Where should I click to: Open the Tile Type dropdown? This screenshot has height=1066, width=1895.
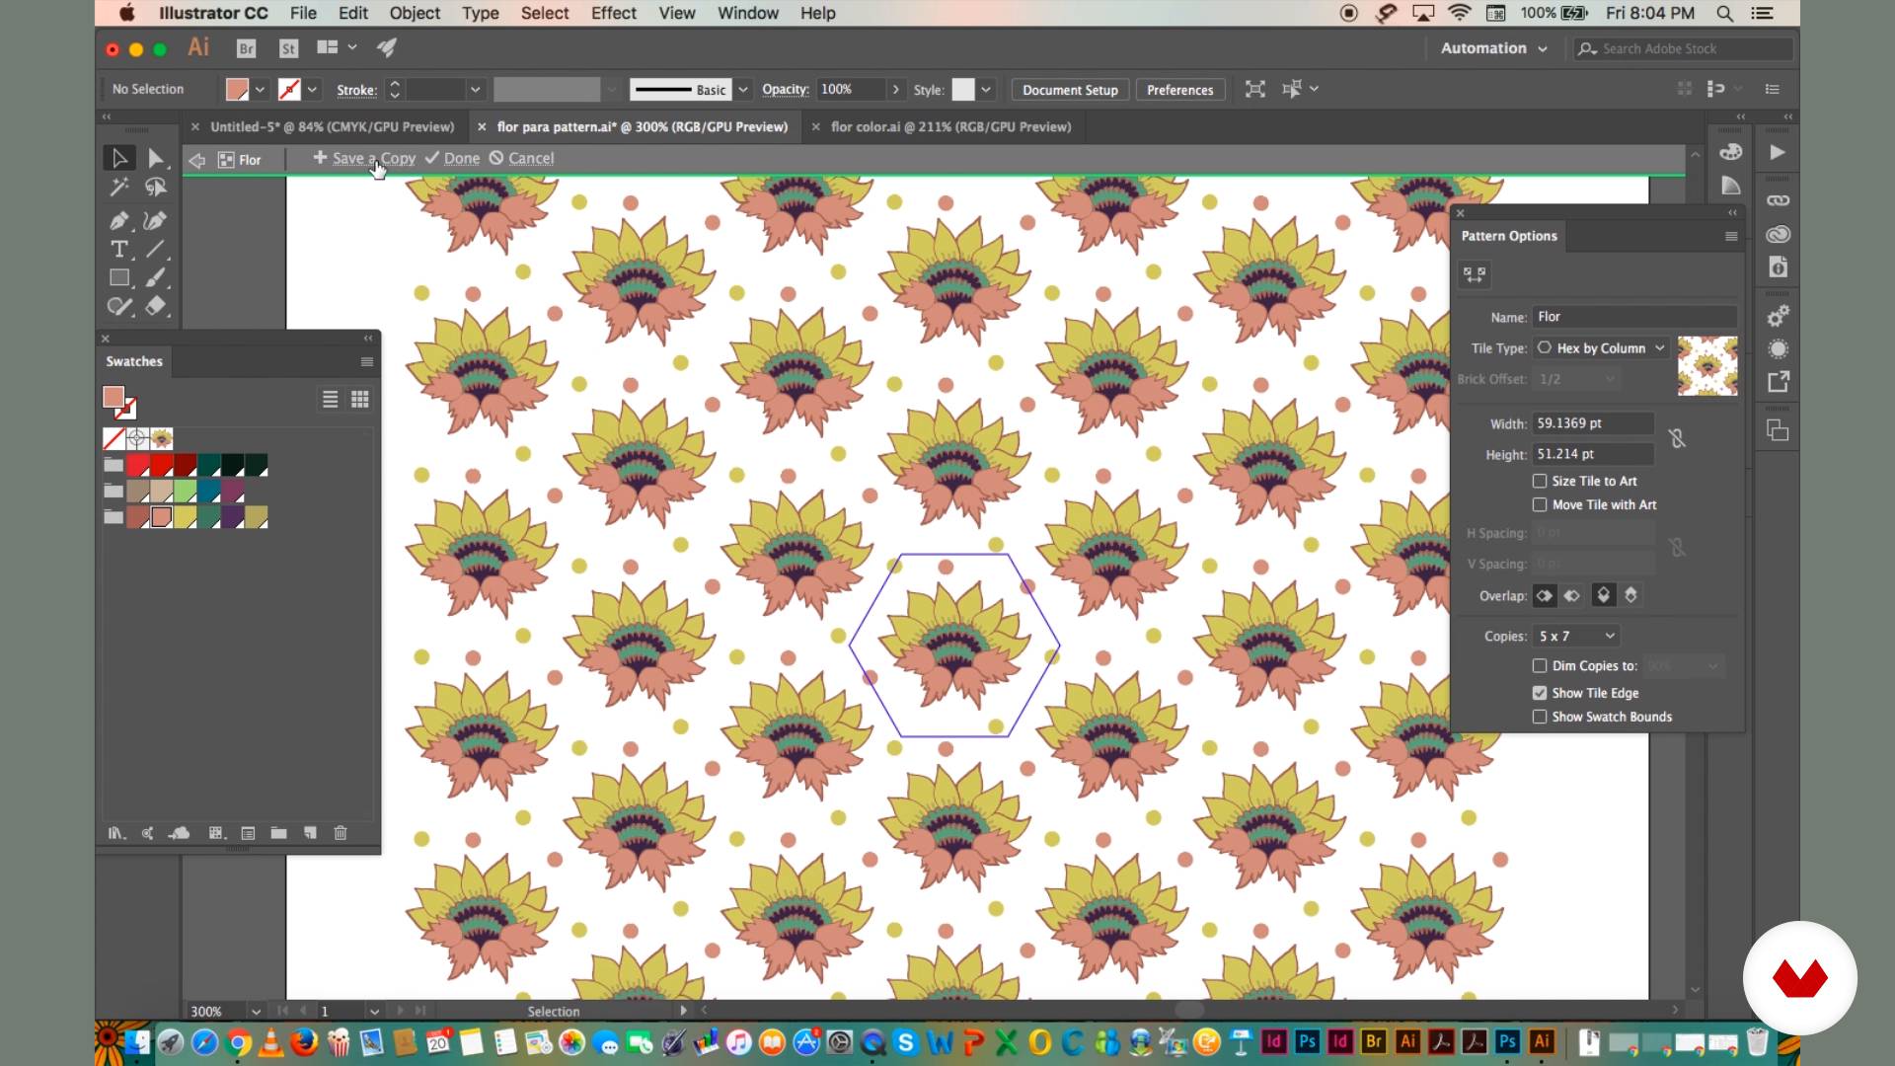point(1601,347)
